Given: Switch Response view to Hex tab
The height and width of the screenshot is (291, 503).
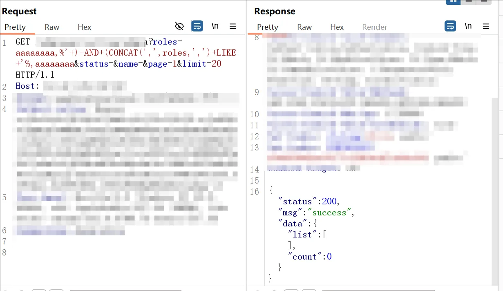Looking at the screenshot, I should [x=337, y=27].
